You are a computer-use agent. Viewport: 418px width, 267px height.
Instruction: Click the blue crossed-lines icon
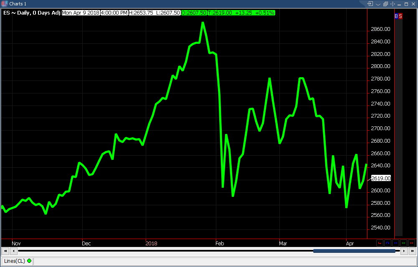click(x=396, y=243)
